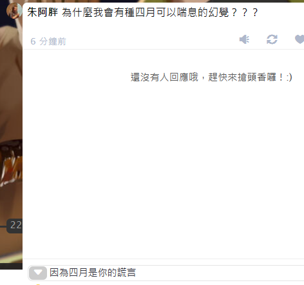Click the :) smiley in the empty responses message
Screen dimensions: 304x285
(289, 77)
